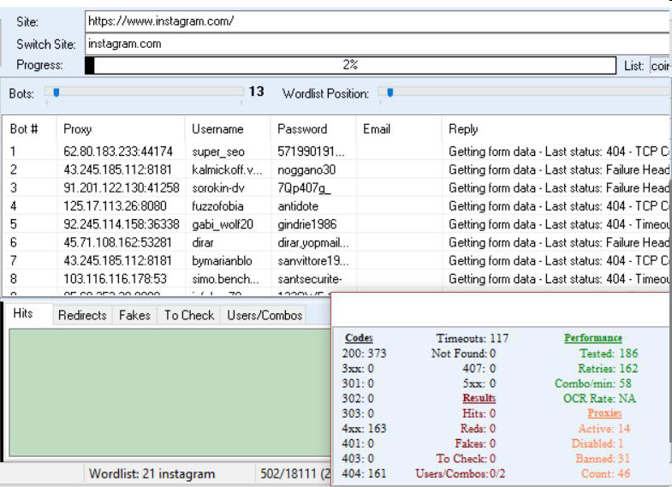
Task: Click password antidote cell
Action: click(298, 206)
